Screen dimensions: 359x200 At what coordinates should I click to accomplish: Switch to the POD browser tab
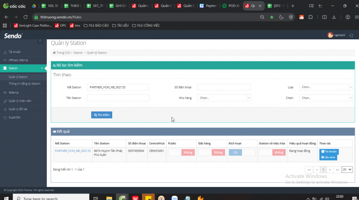pyautogui.click(x=231, y=6)
